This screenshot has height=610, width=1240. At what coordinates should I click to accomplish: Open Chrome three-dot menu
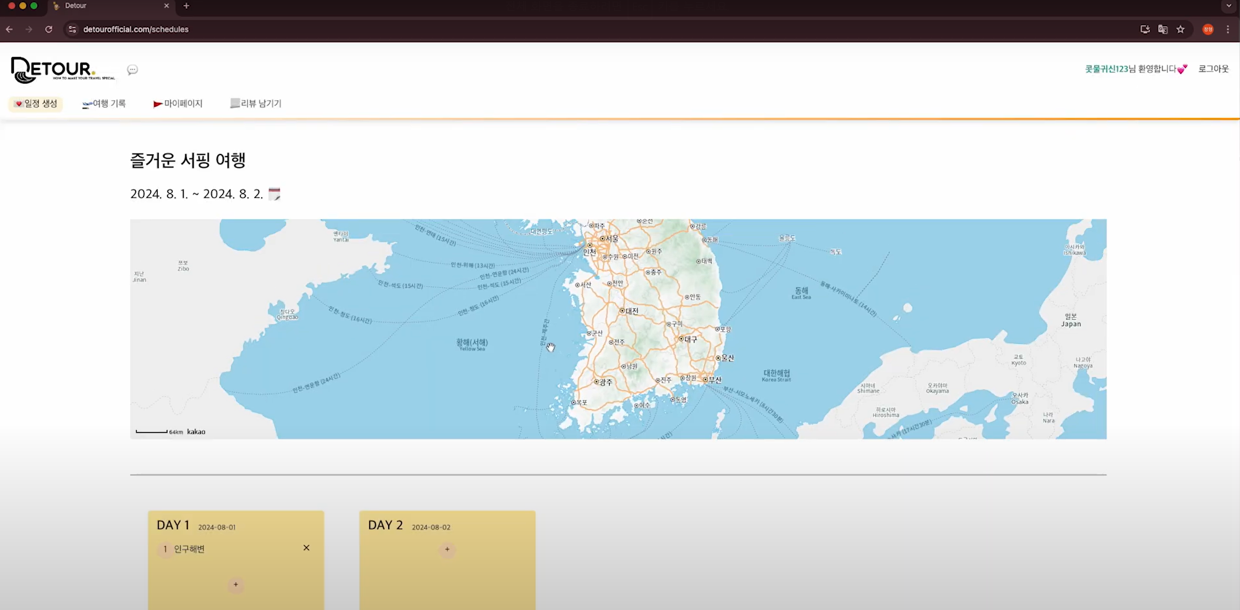point(1228,29)
